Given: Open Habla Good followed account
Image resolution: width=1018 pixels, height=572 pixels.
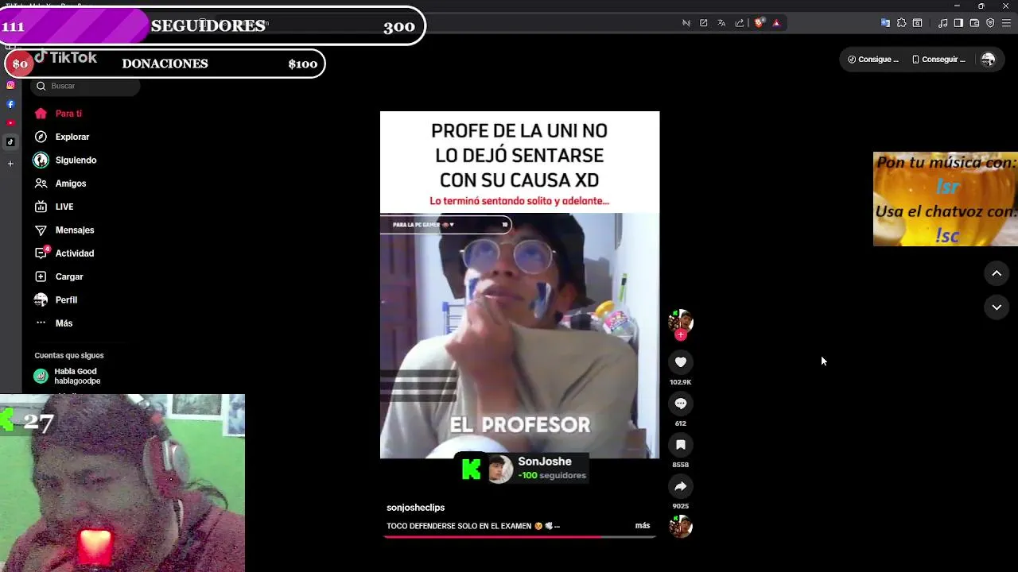Looking at the screenshot, I should pos(77,376).
